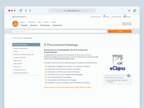Select the orange E-Procurement sidebar item
This screenshot has width=144, height=108.
tap(18, 64)
